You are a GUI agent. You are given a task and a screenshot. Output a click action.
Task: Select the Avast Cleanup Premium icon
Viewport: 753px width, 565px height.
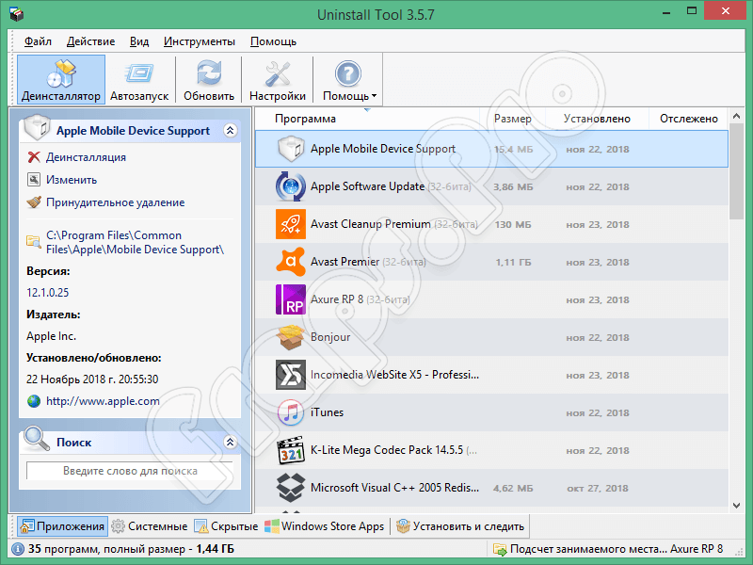(291, 224)
